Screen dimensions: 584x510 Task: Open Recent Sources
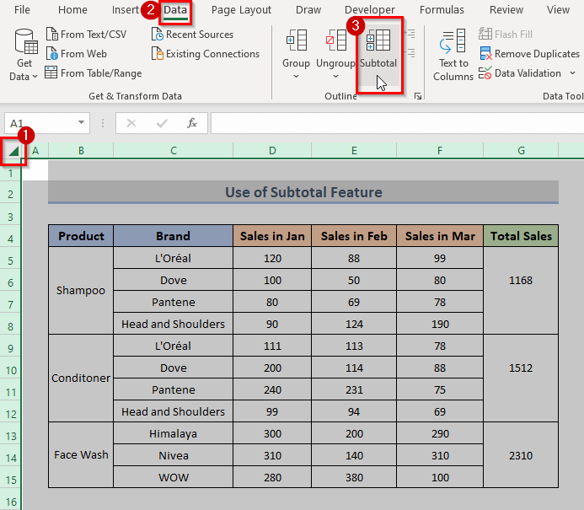pos(192,35)
